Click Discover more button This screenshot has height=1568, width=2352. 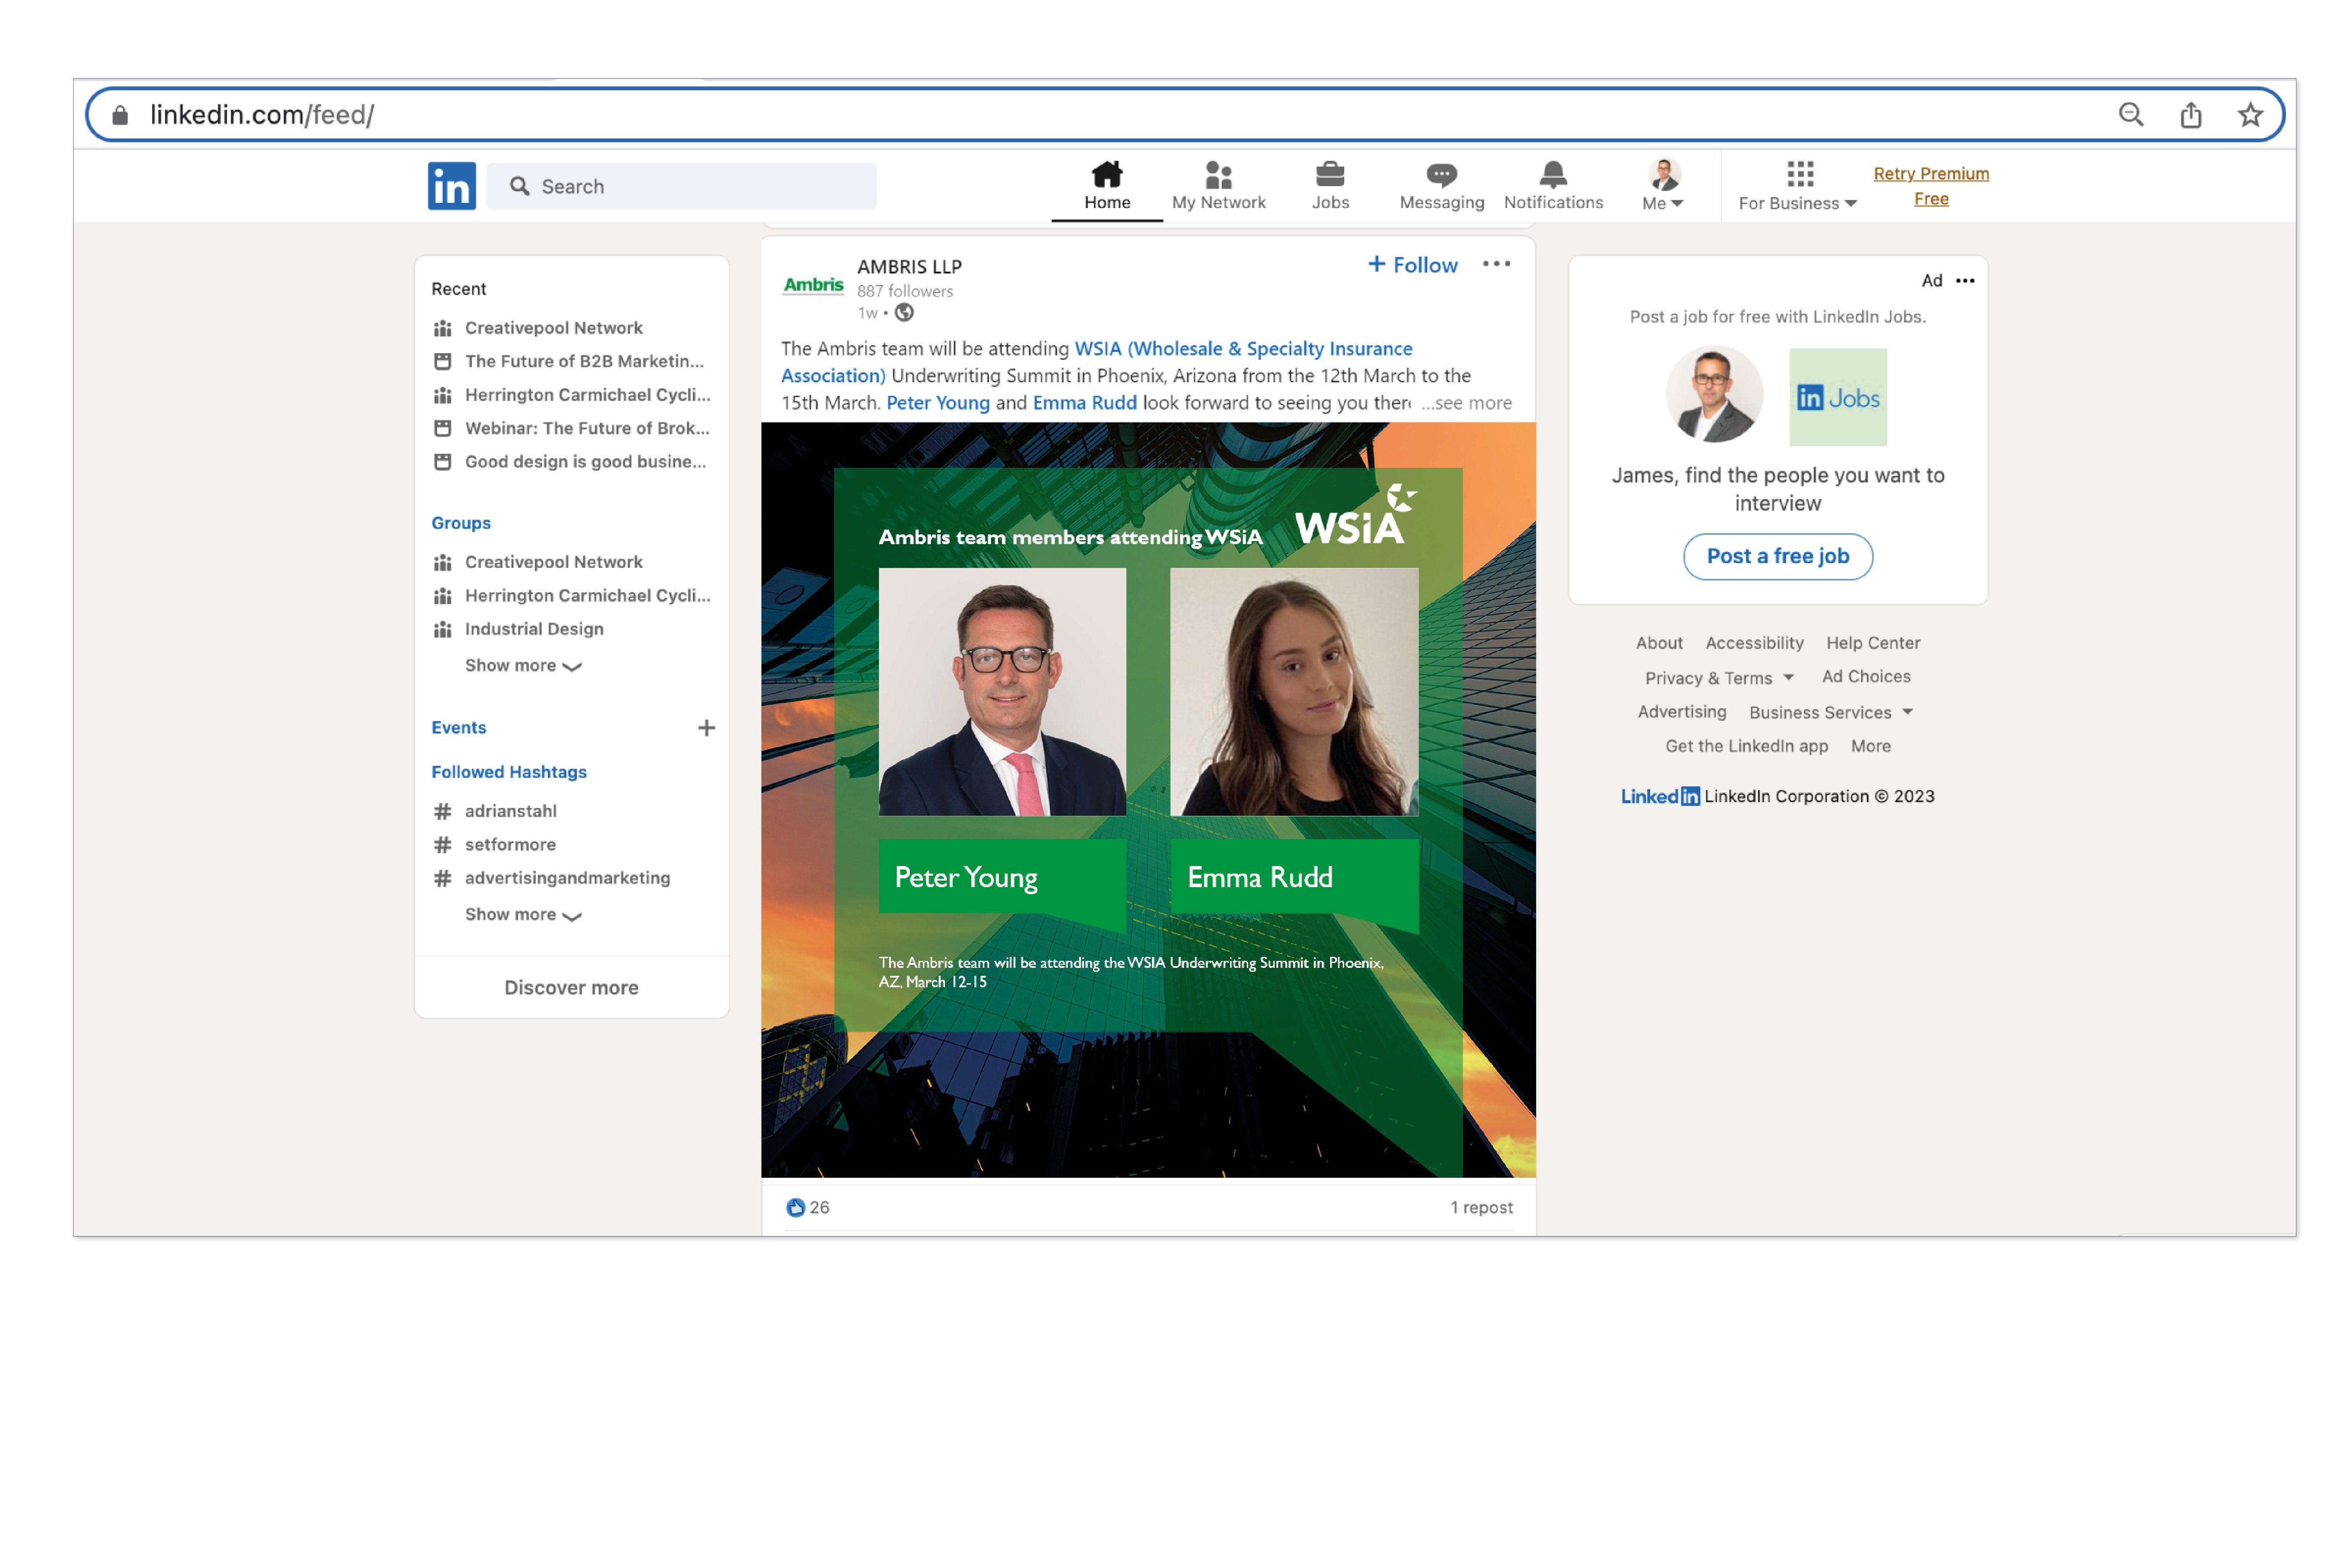coord(571,988)
